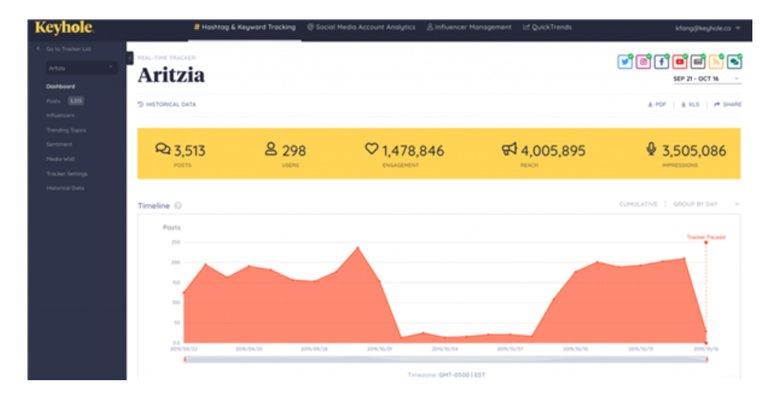Open Social Media Account Analytics tab
Screen dimensions: 783x406
(x=361, y=27)
